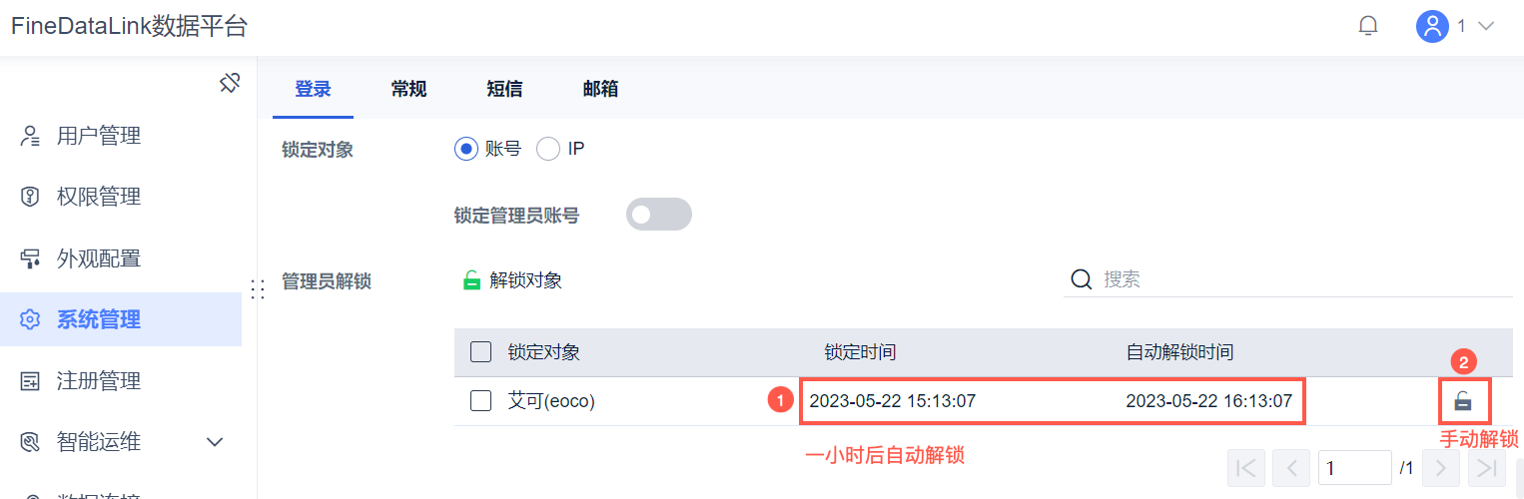
Task: Unpin the sidebar with the pin icon
Action: click(x=230, y=84)
